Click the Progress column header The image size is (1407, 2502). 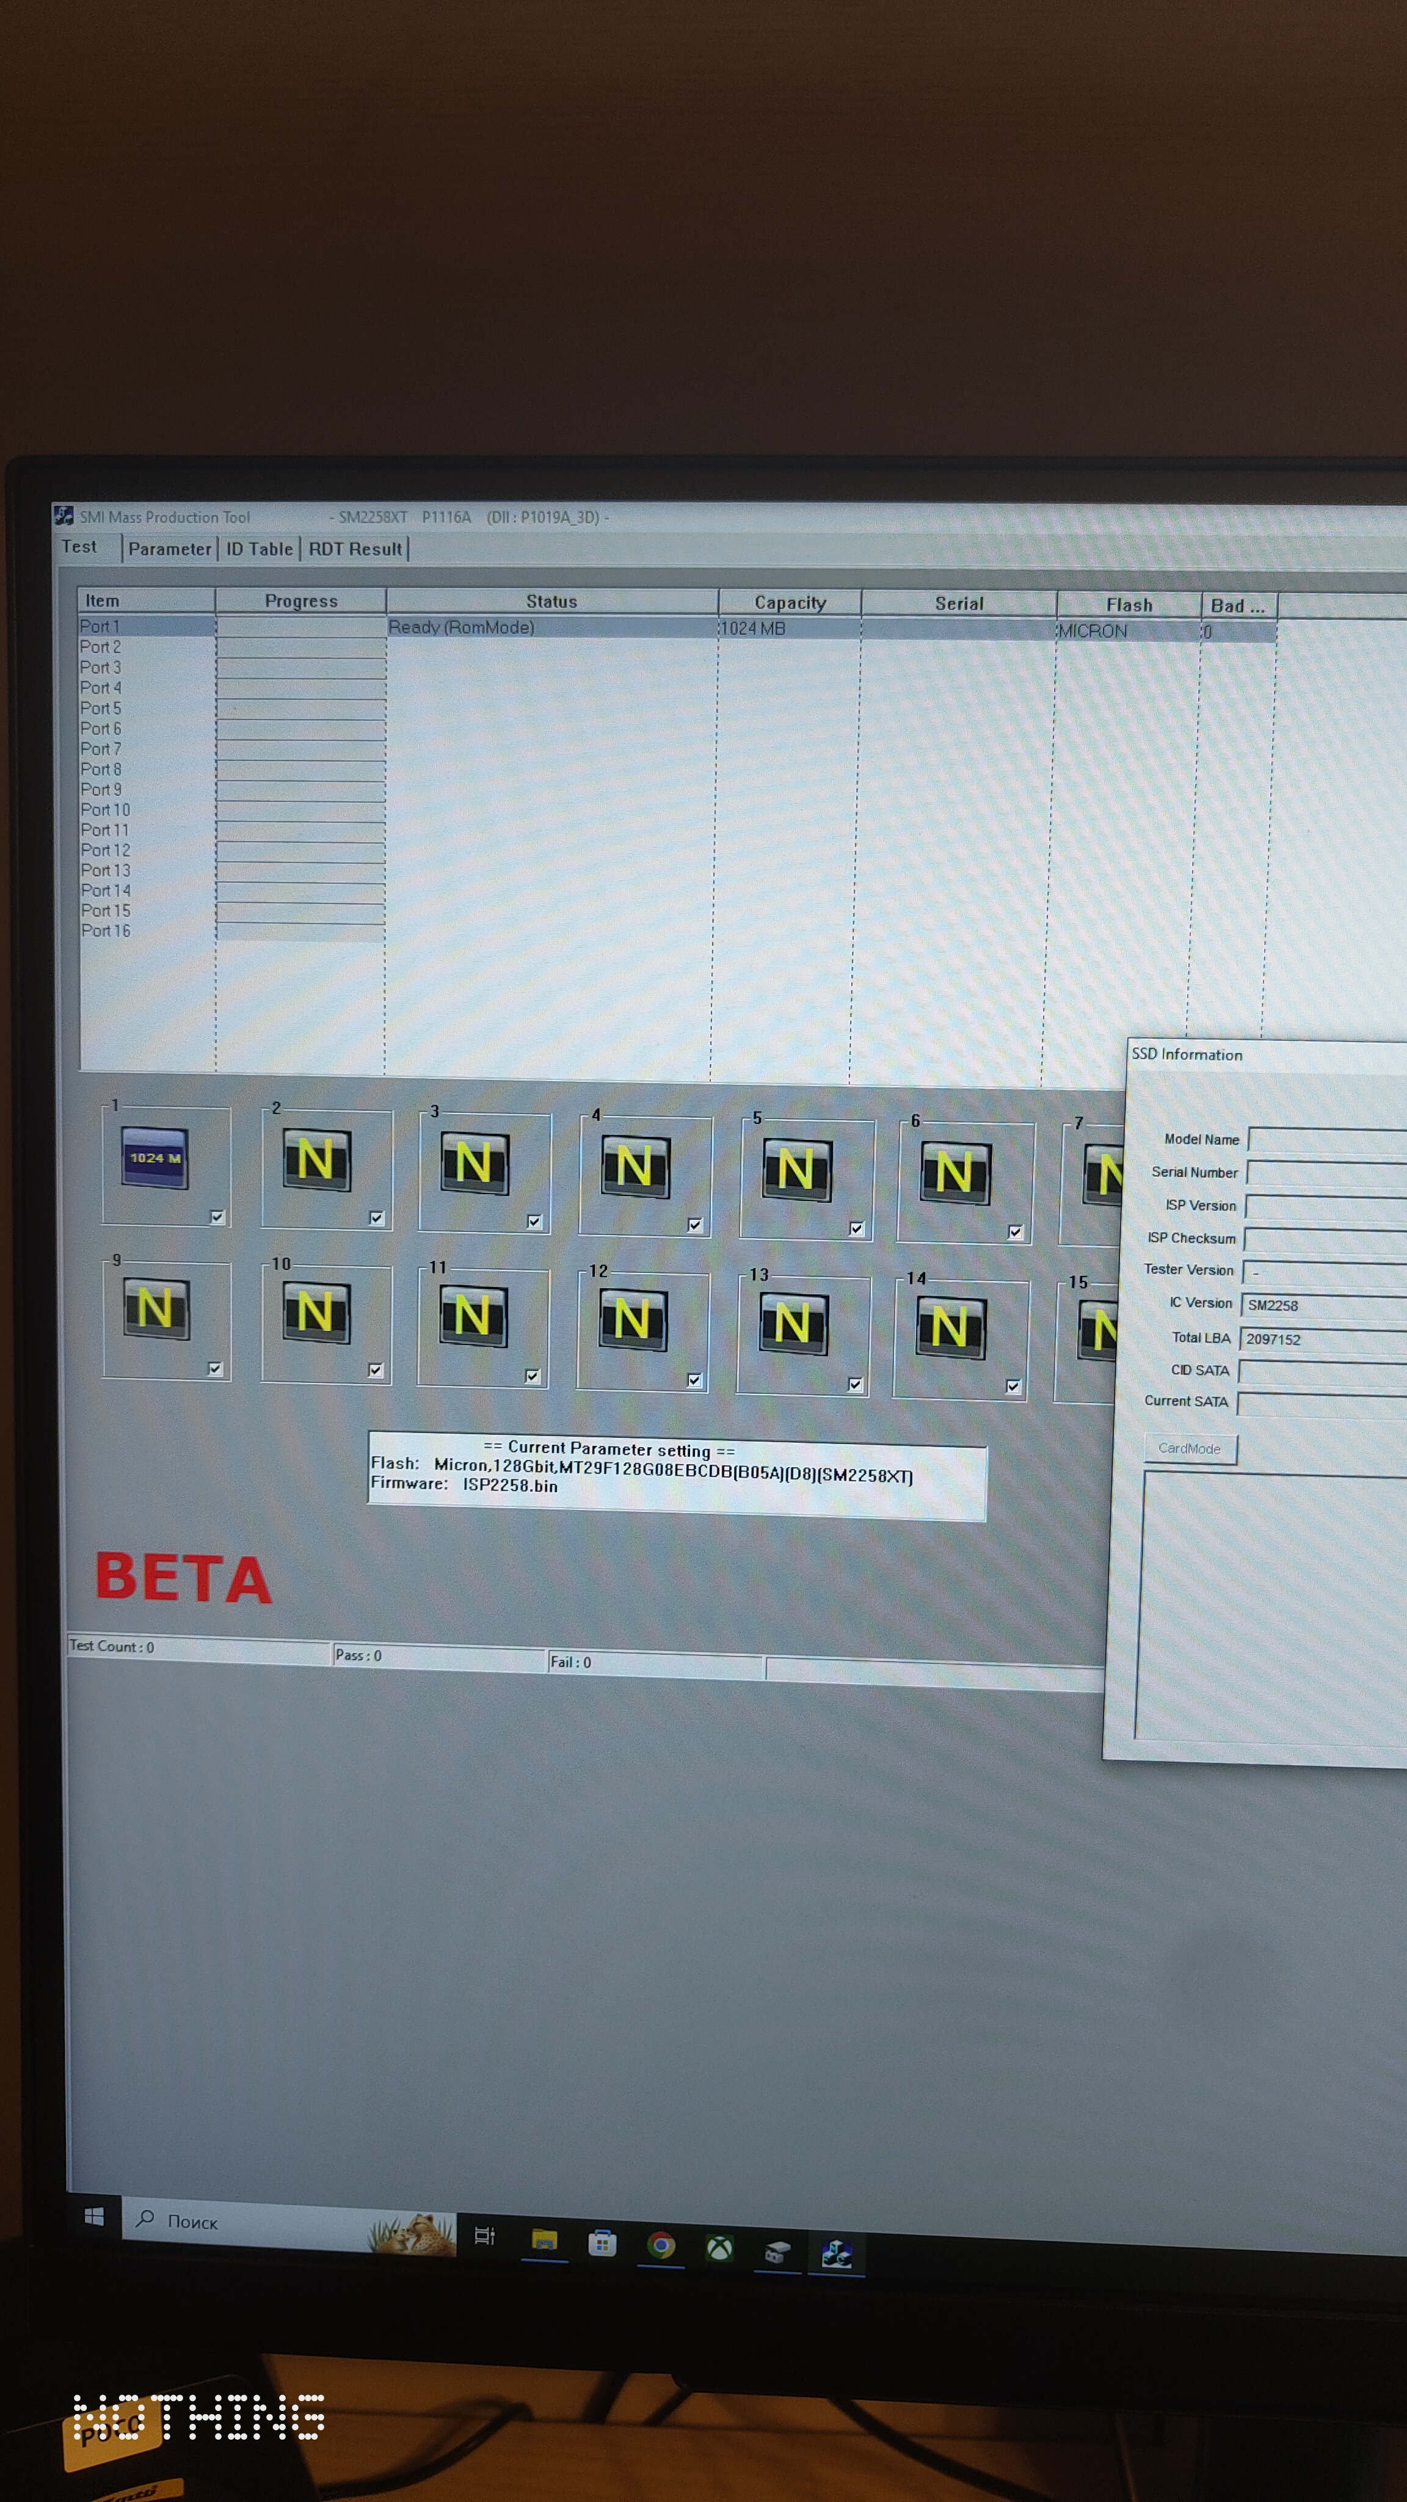coord(301,601)
